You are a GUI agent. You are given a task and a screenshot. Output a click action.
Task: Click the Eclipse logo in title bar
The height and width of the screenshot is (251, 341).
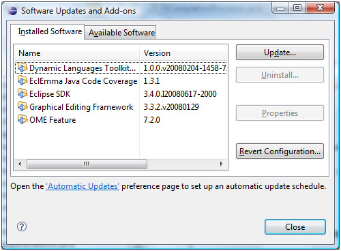(12, 11)
